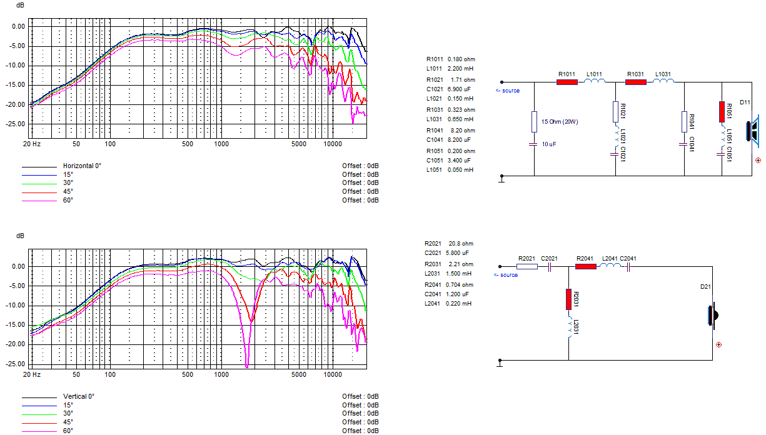The image size is (766, 435).
Task: Click the "<- source" label in the D21 schematic
Action: [506, 275]
